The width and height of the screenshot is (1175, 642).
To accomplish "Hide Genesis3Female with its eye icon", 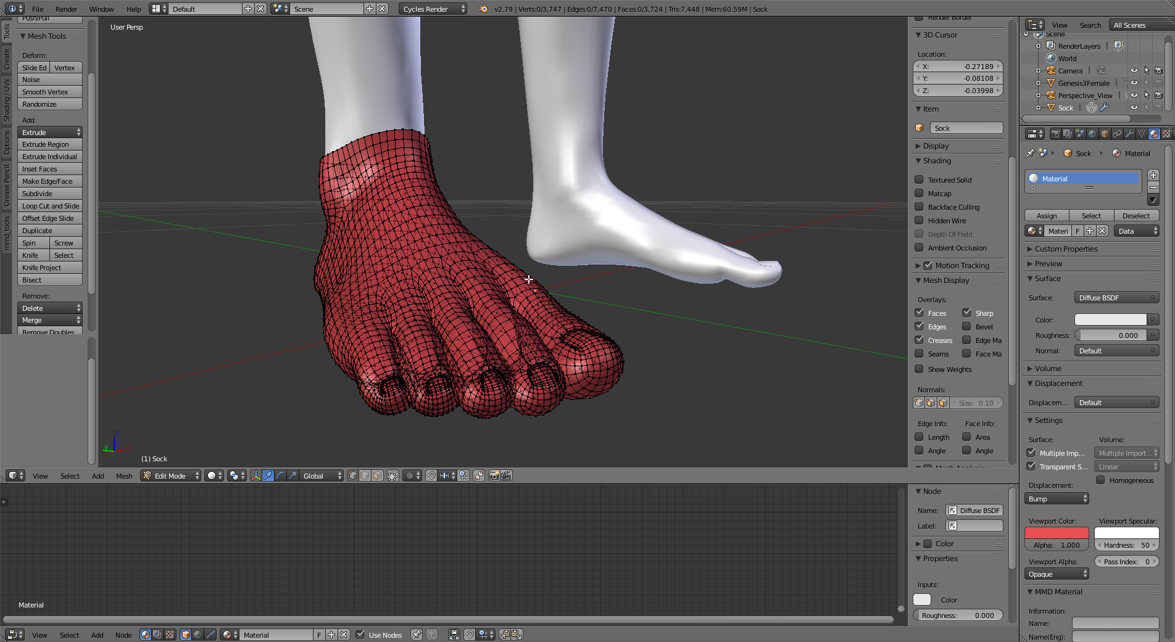I will click(1134, 83).
